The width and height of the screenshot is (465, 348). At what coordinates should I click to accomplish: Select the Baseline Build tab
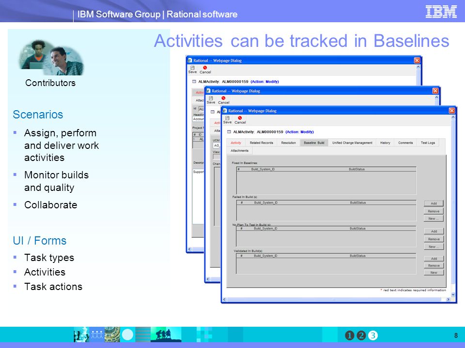(x=314, y=143)
